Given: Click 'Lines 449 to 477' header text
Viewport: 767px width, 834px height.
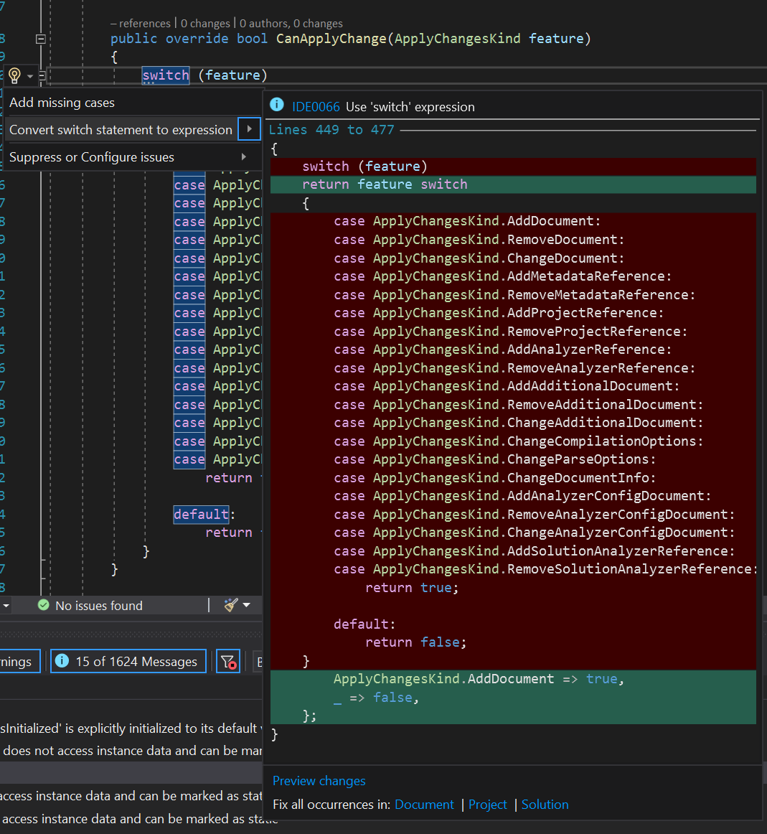Looking at the screenshot, I should (x=331, y=130).
